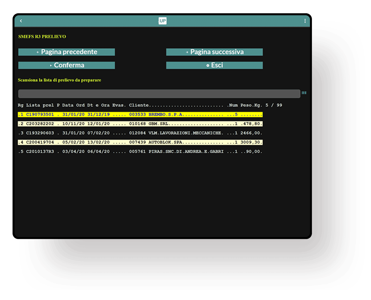Screen dimensions: 371x300
Task: Go to Pagina precedente
Action: [x=66, y=52]
